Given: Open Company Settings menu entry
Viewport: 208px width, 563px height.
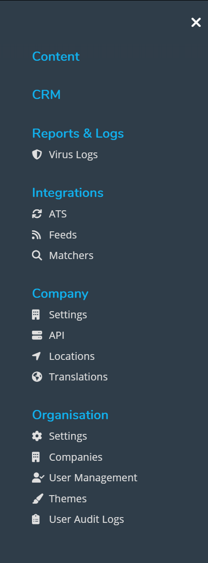Looking at the screenshot, I should [68, 314].
